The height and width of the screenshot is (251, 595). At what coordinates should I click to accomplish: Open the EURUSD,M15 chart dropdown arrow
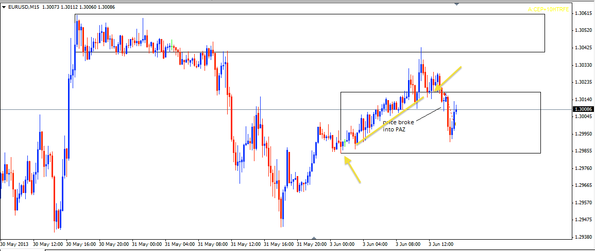(x=4, y=6)
